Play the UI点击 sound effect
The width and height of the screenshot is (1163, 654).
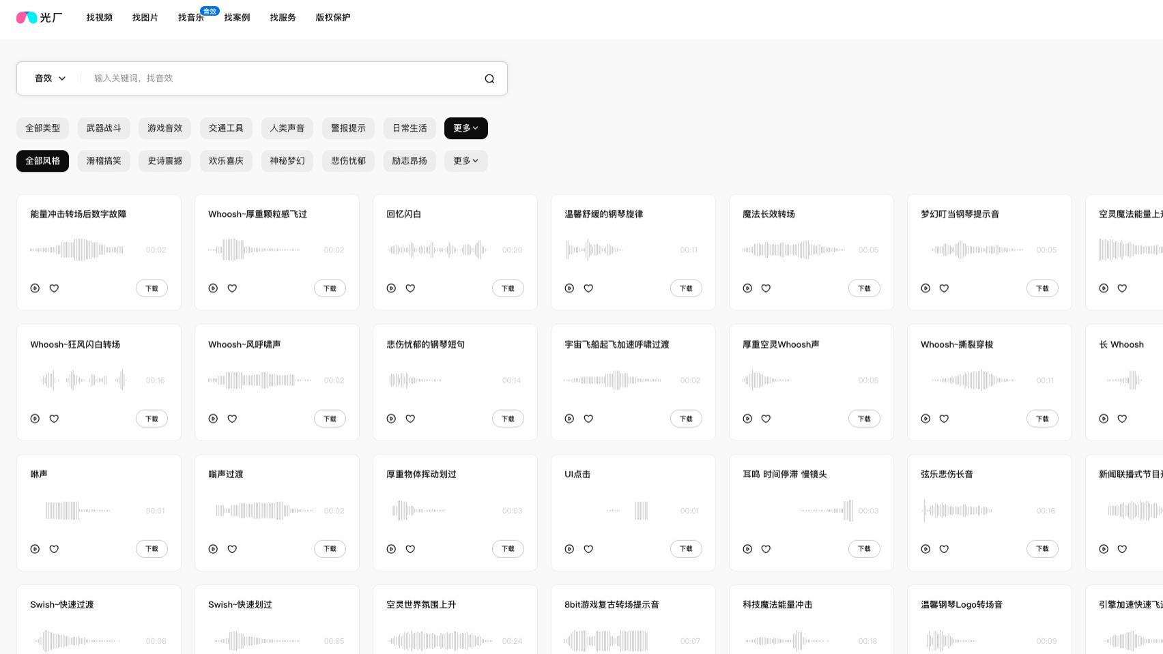pyautogui.click(x=569, y=548)
